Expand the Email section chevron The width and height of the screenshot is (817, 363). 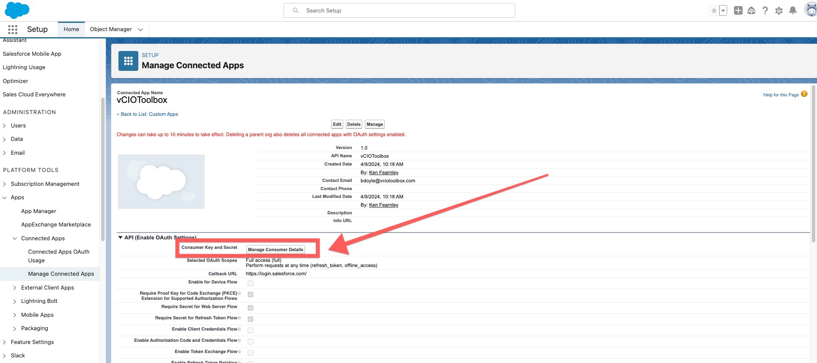[4, 153]
